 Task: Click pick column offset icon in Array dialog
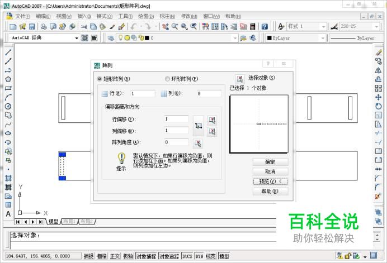(213, 131)
